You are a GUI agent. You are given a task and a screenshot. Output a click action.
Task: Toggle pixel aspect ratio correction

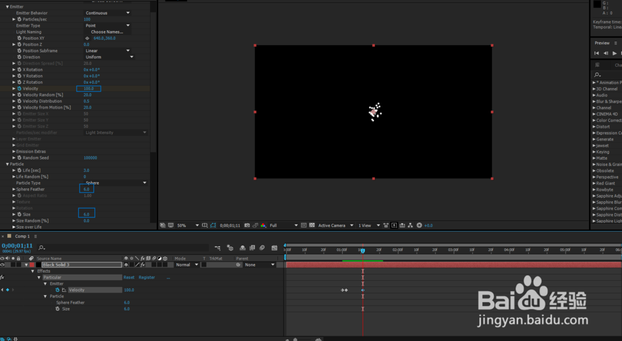pos(386,225)
